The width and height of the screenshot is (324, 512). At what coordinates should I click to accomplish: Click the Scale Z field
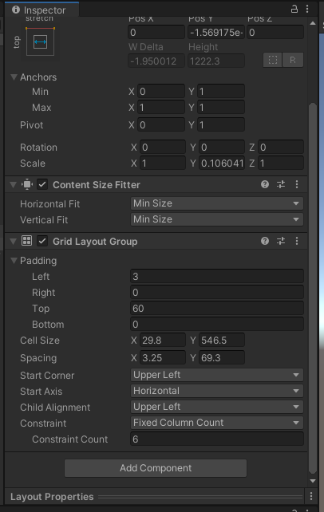coord(281,163)
